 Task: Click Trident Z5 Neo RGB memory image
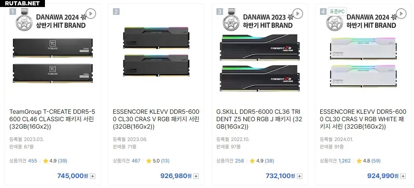coord(260,63)
